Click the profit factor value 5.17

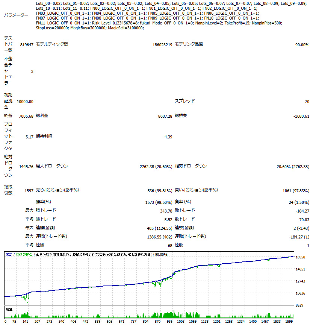(x=29, y=137)
